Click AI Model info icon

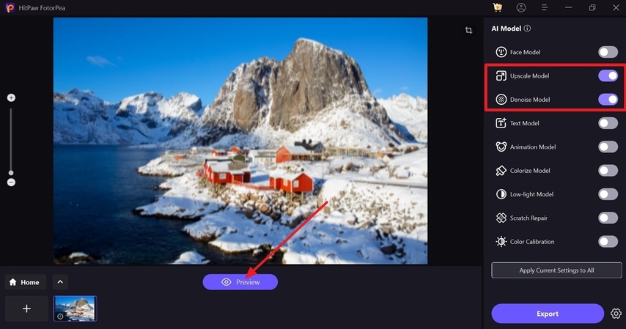pos(527,29)
